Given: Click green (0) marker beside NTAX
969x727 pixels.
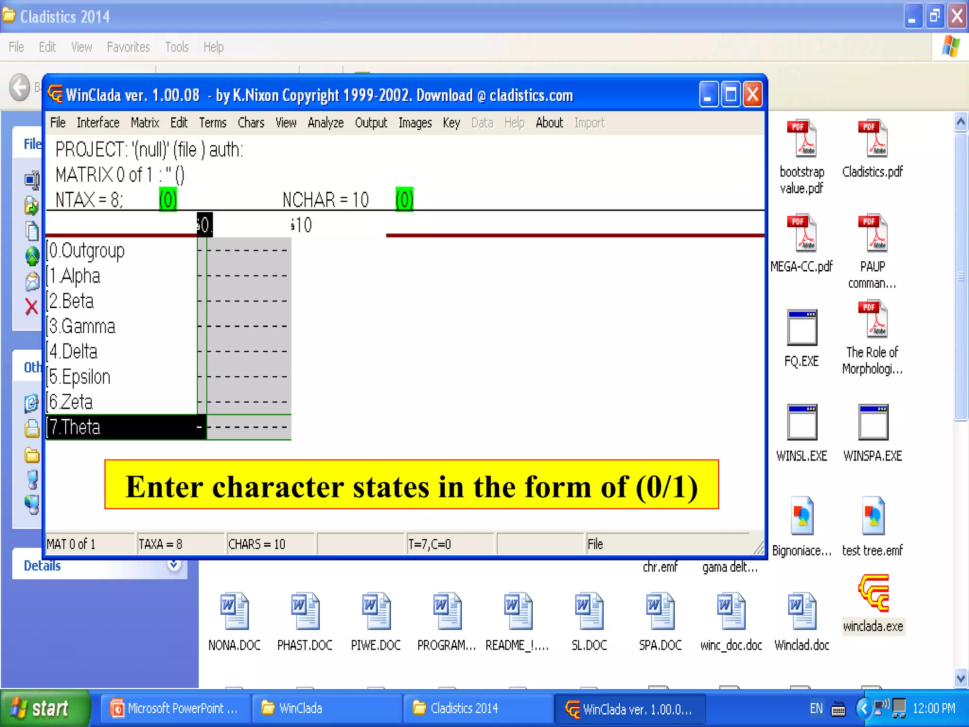Looking at the screenshot, I should 168,200.
